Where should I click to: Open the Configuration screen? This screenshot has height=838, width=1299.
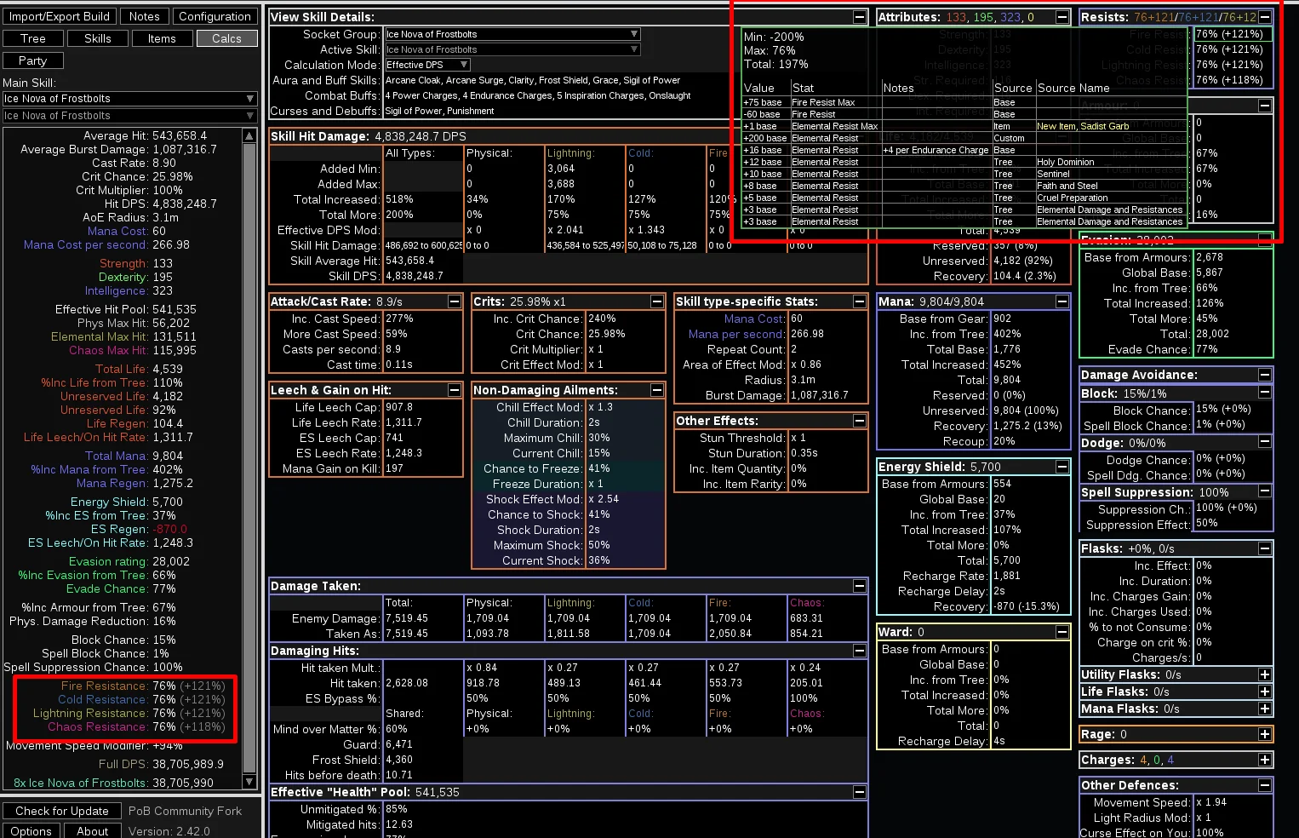[215, 16]
